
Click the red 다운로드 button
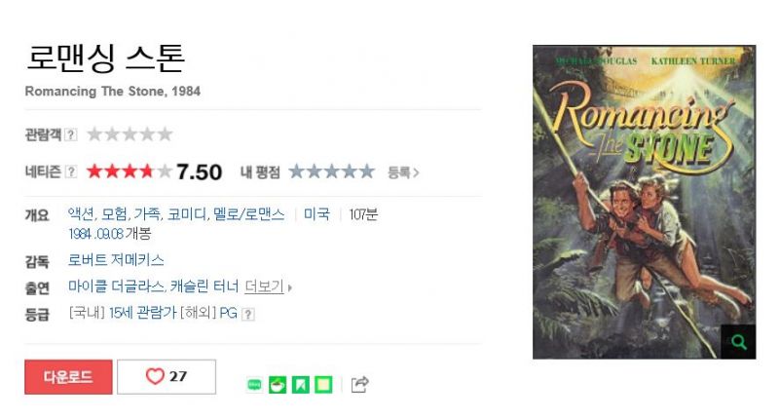point(68,377)
